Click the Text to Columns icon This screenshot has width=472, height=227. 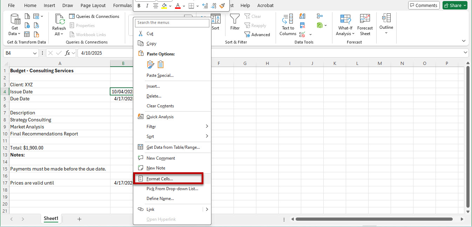pos(288,25)
